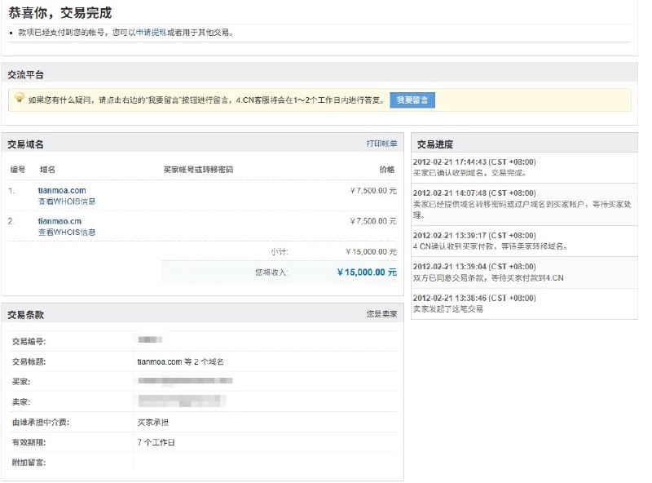Open the tianmoa.com domain link

click(62, 190)
